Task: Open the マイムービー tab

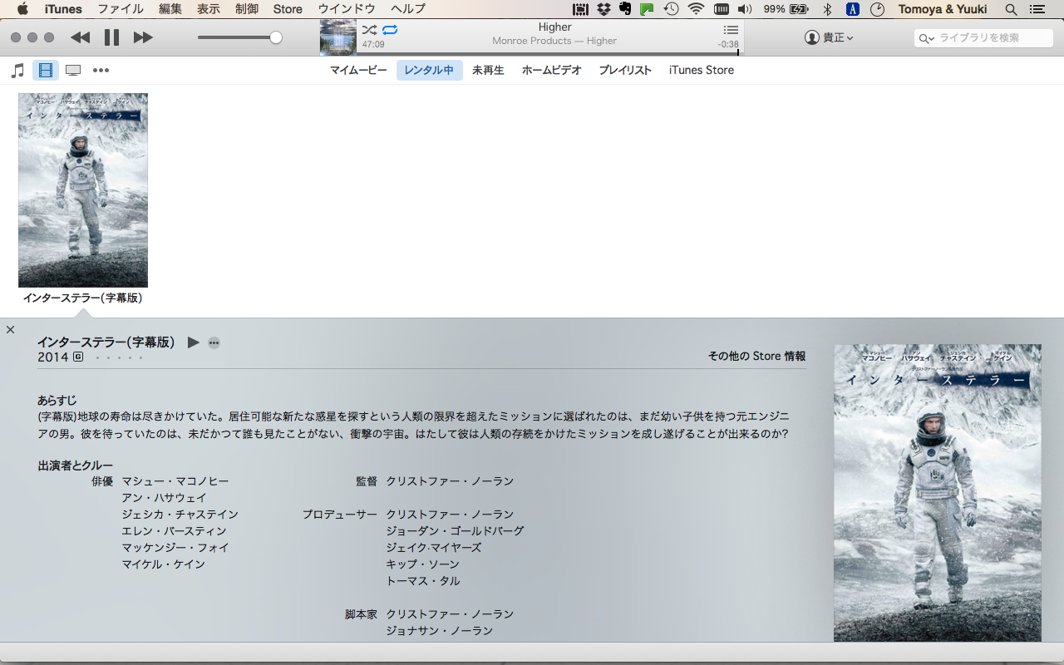Action: [x=358, y=71]
